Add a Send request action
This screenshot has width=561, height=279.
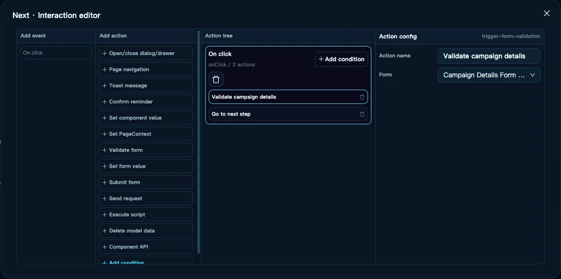click(146, 198)
